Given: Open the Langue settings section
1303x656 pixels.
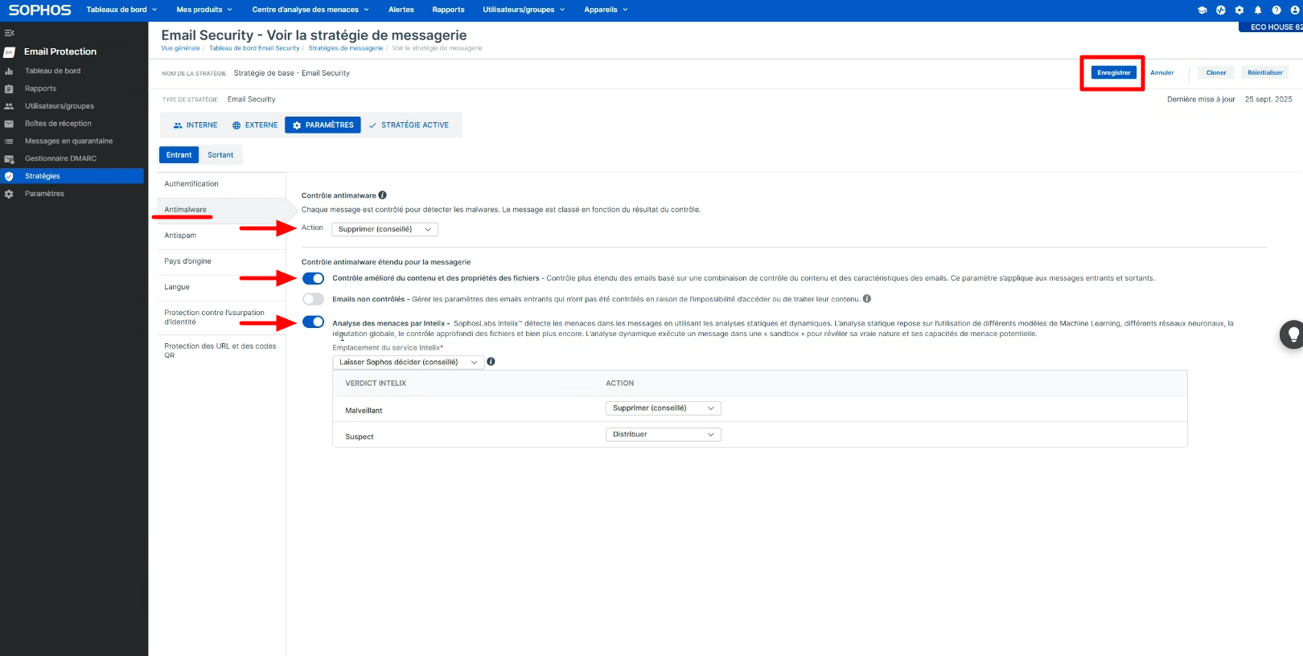Looking at the screenshot, I should [221, 287].
